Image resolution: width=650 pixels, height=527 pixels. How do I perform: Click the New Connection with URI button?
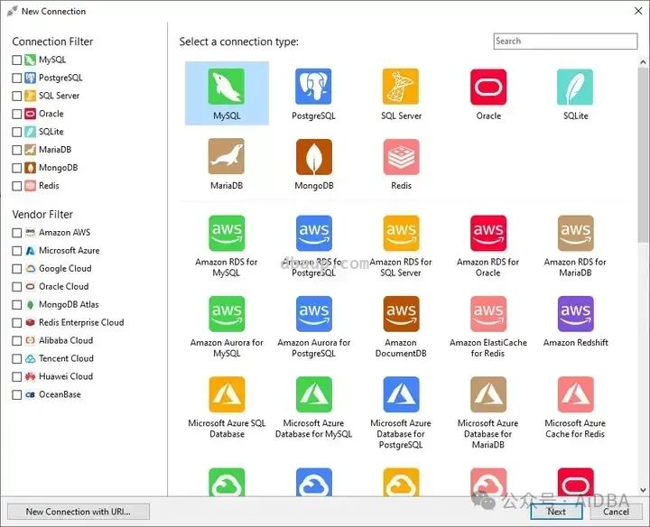click(x=79, y=512)
